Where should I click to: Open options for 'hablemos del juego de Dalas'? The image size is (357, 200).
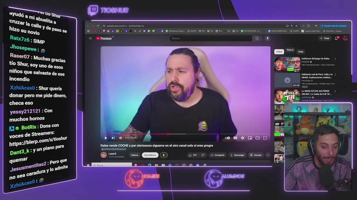click(335, 59)
